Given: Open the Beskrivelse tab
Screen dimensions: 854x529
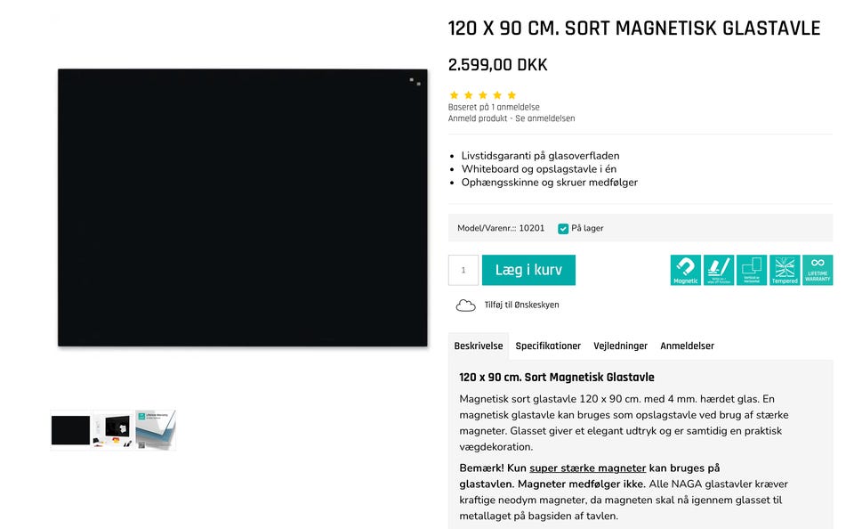Looking at the screenshot, I should [479, 346].
